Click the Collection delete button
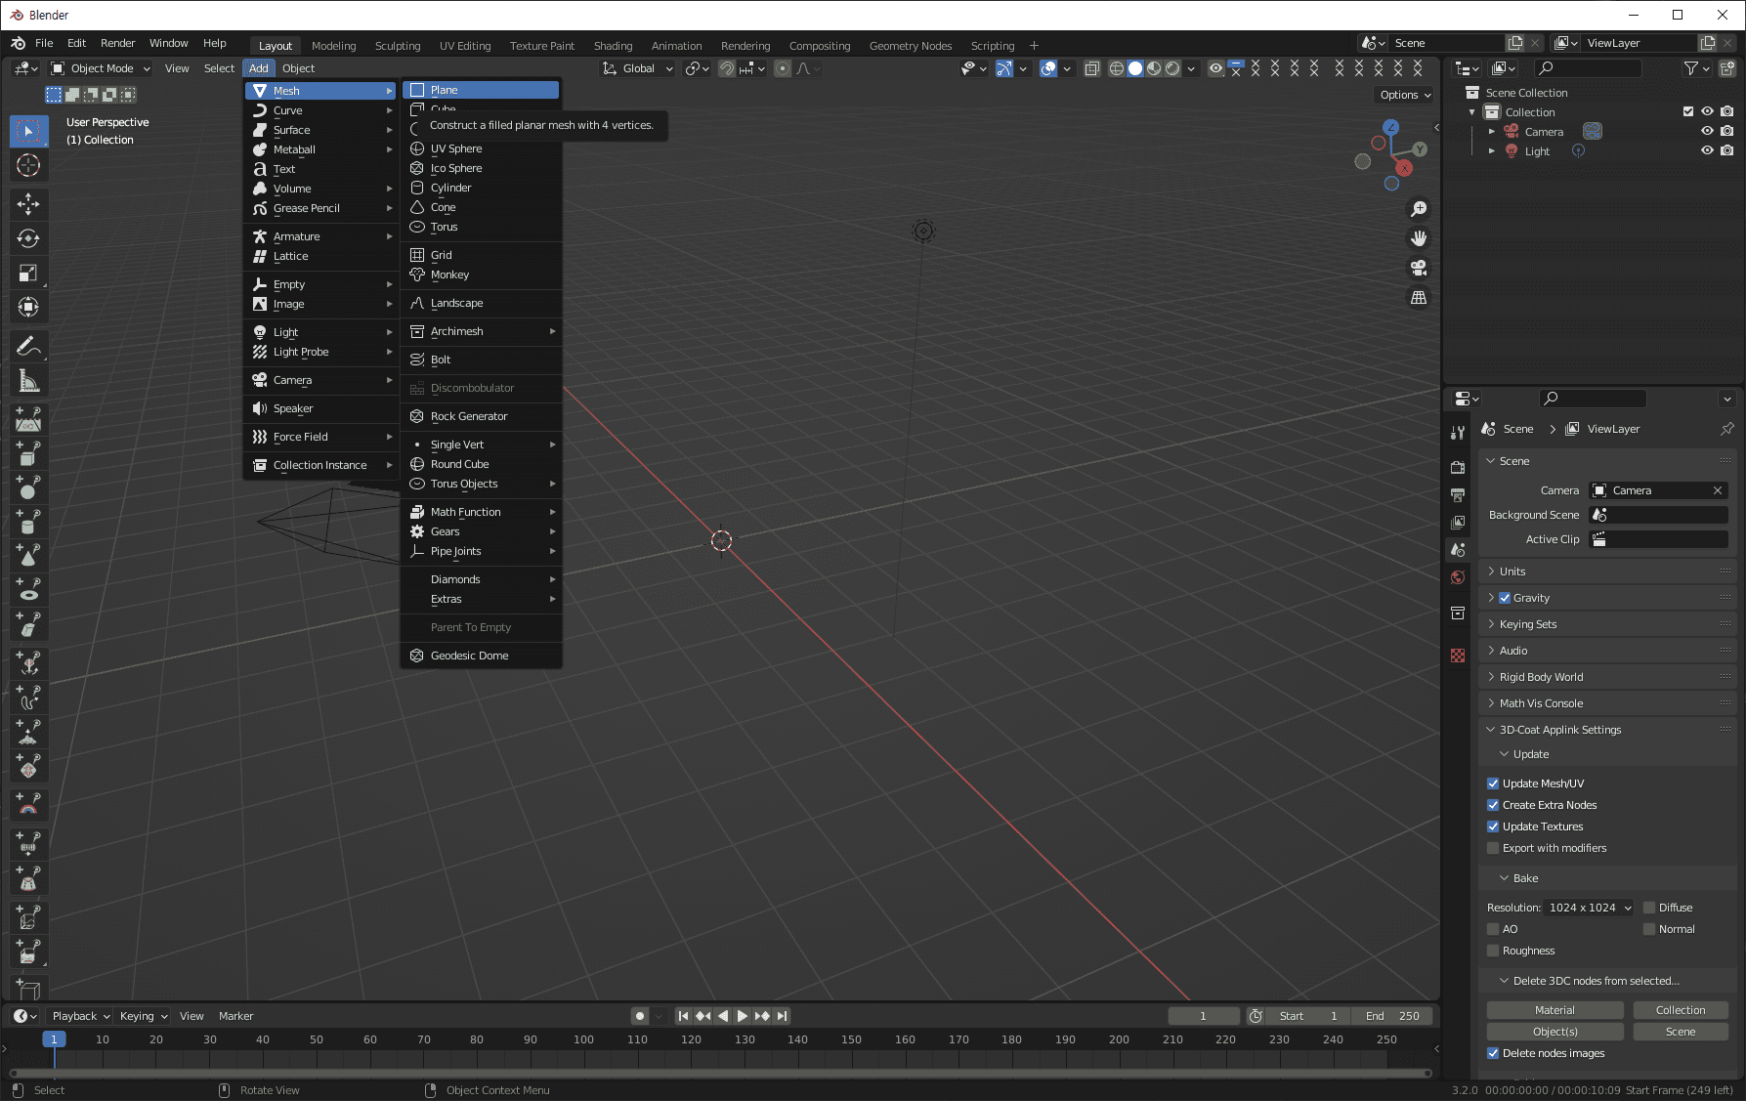 tap(1681, 1010)
